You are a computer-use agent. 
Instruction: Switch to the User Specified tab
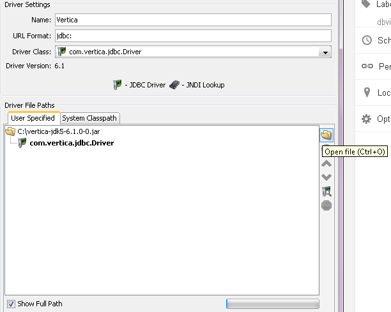click(33, 118)
